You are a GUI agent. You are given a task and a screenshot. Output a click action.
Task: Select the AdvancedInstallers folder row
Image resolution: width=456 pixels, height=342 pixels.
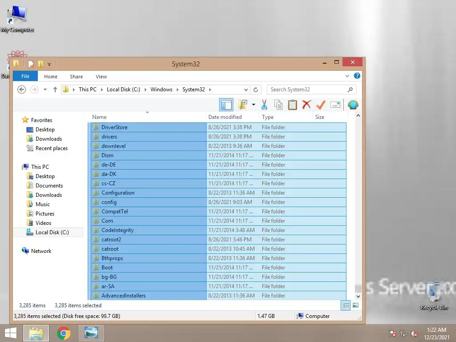pyautogui.click(x=218, y=296)
